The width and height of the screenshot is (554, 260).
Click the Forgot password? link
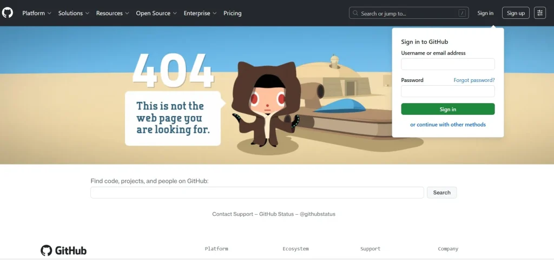pos(474,80)
